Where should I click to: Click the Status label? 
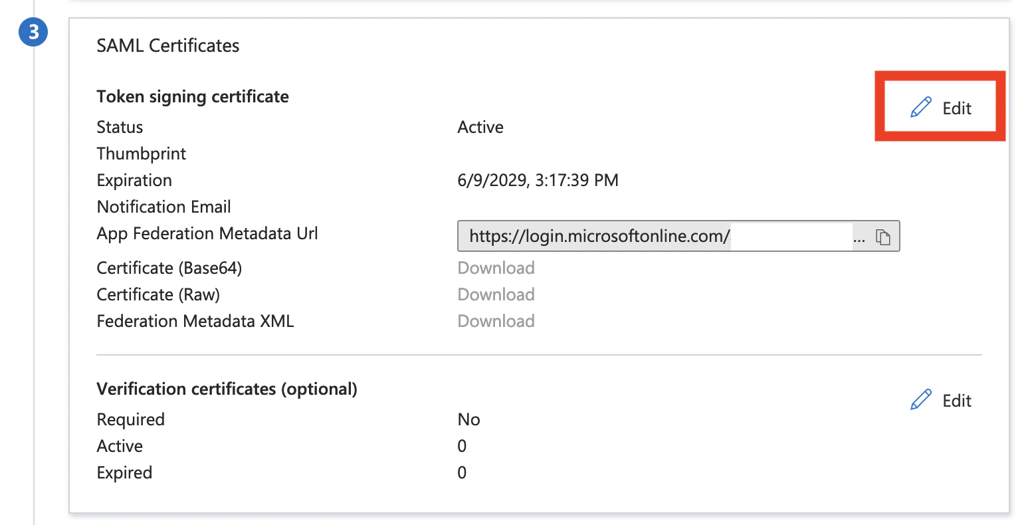120,127
